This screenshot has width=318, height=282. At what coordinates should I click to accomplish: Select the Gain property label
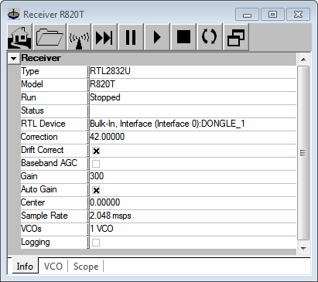click(29, 176)
